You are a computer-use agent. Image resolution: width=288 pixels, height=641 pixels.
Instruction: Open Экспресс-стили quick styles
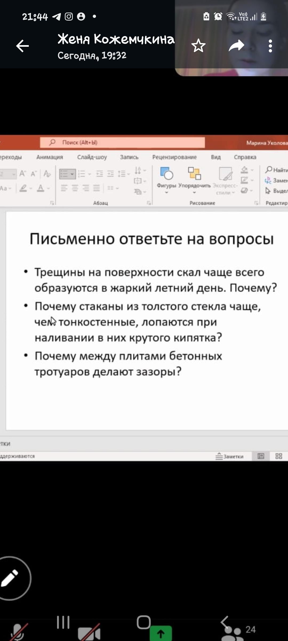click(225, 181)
